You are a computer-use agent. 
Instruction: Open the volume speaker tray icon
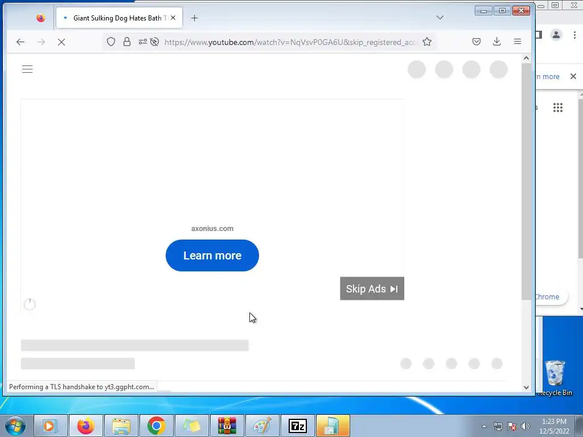(x=525, y=426)
